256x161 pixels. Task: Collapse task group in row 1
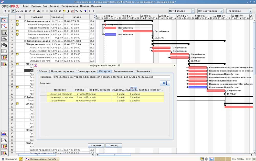point(25,21)
